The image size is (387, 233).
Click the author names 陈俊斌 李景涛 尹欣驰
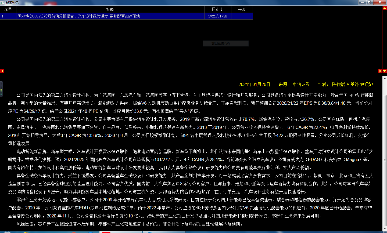(353, 84)
